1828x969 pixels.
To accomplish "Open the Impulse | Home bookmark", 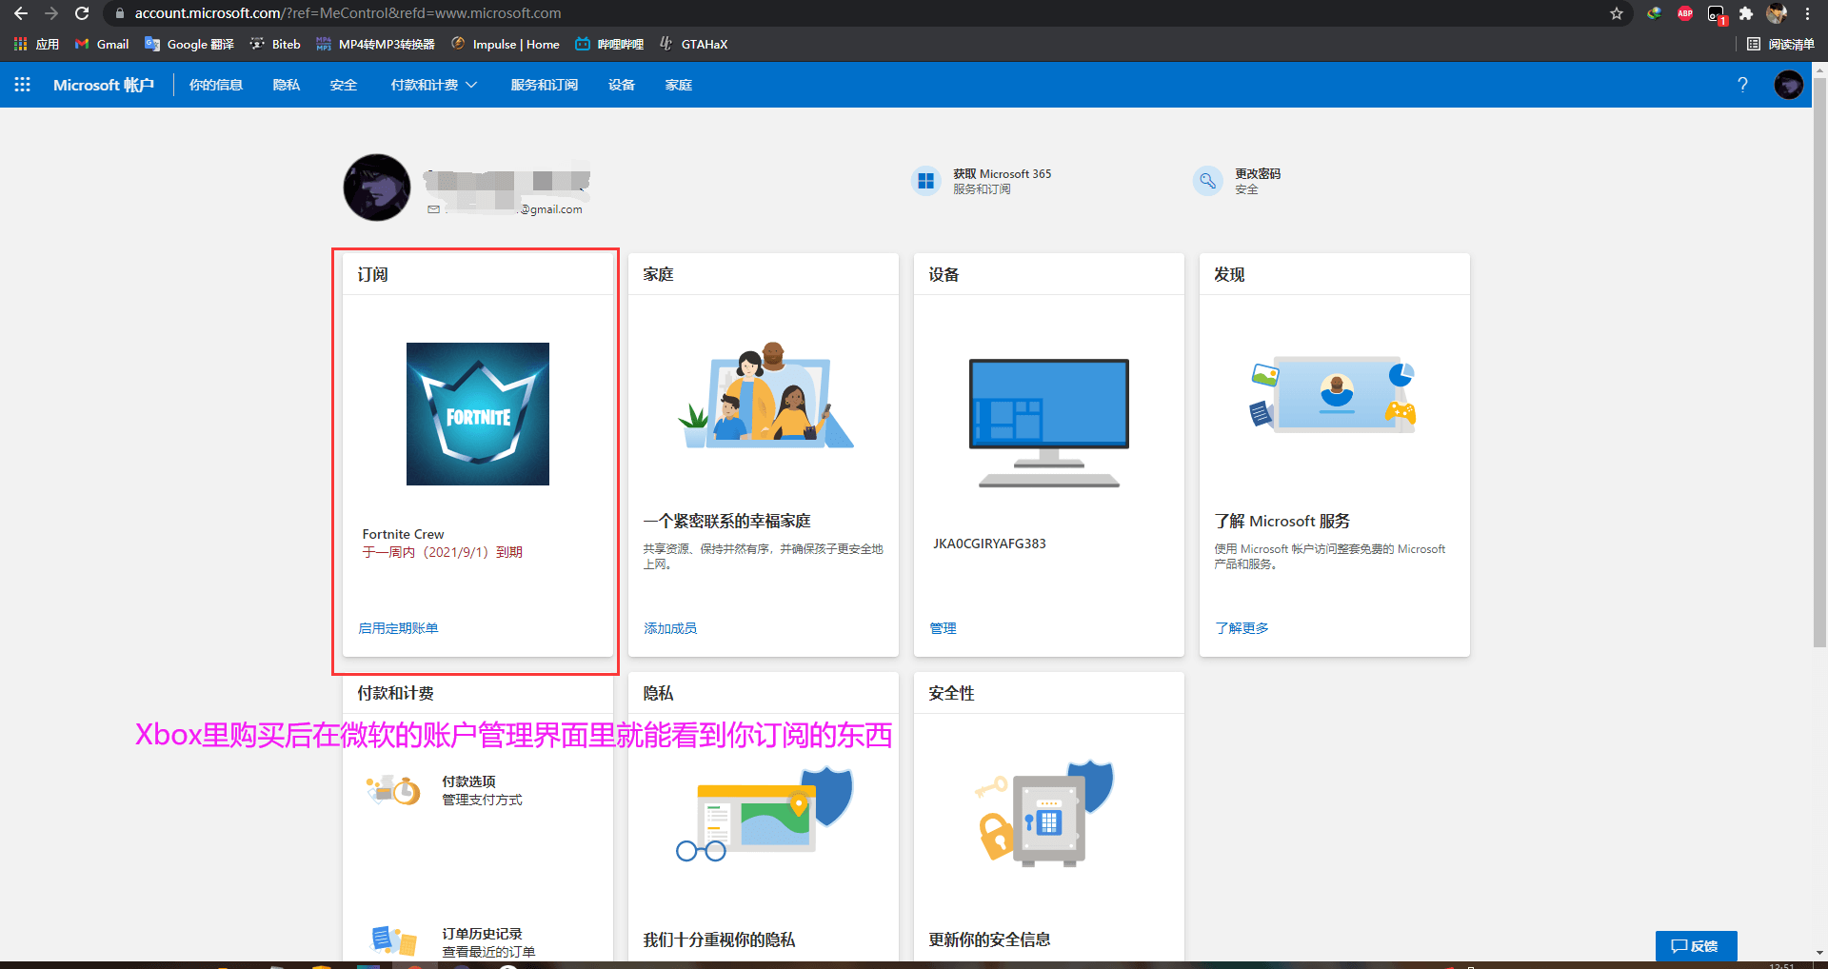I will tap(506, 44).
